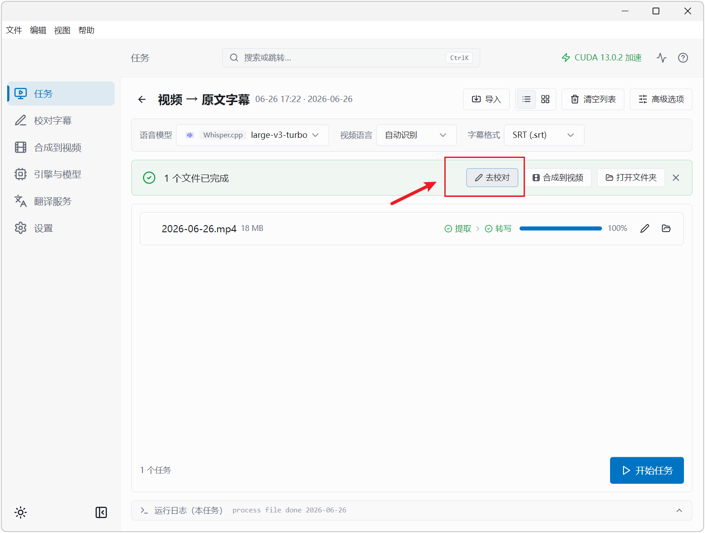
Task: Click the green completed check icon
Action: point(149,178)
